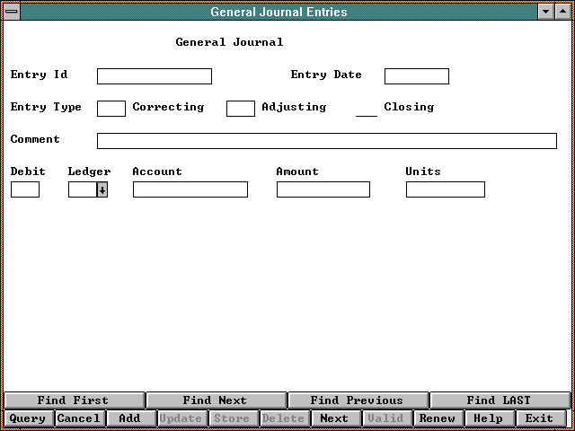Expand the Ledger dropdown arrow
The height and width of the screenshot is (431, 575).
click(x=102, y=189)
